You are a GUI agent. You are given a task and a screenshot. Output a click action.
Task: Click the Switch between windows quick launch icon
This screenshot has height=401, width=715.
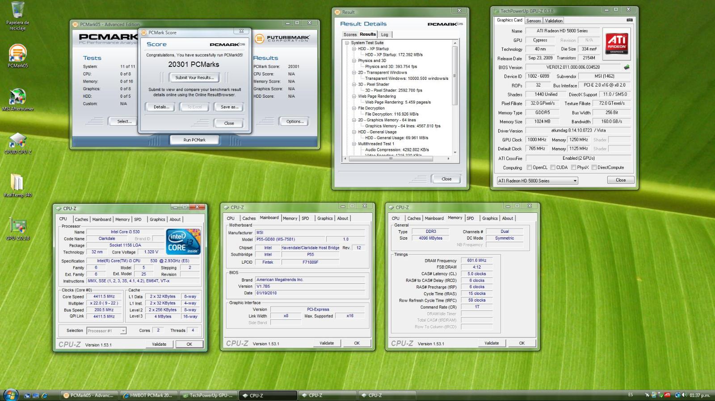point(36,395)
